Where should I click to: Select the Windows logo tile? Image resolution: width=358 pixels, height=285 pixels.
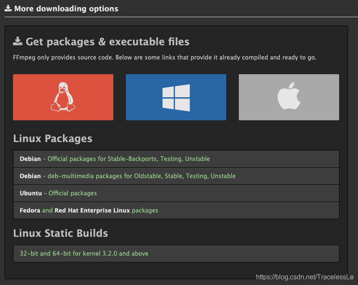176,97
